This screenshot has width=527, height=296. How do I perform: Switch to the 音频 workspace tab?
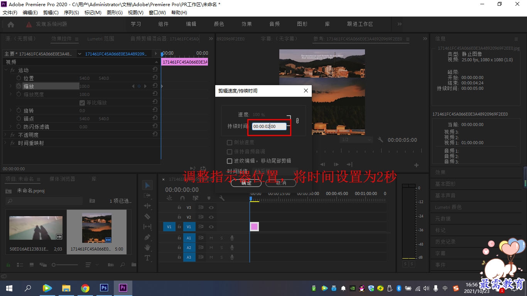click(275, 24)
